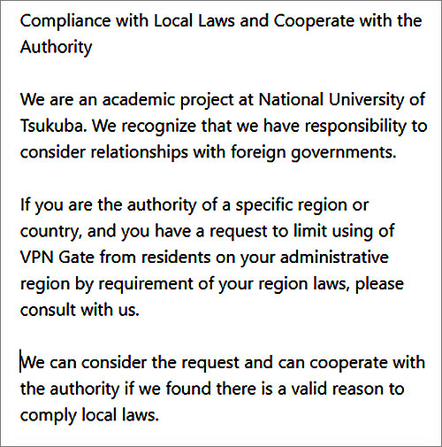The image size is (442, 447).
Task: Click the word "academic" in the first paragraph
Action: (x=139, y=100)
